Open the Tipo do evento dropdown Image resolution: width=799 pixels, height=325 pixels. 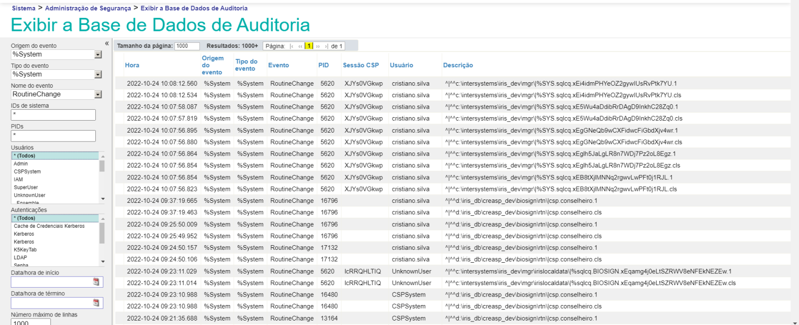click(x=98, y=74)
